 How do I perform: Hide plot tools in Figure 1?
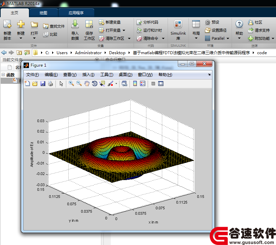[153, 83]
